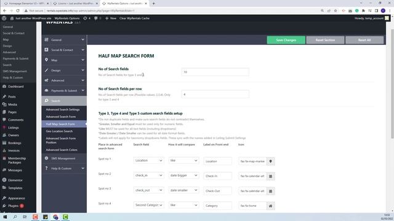
Task: Click the calendar icon for Spot no 3
Action: coord(271,191)
